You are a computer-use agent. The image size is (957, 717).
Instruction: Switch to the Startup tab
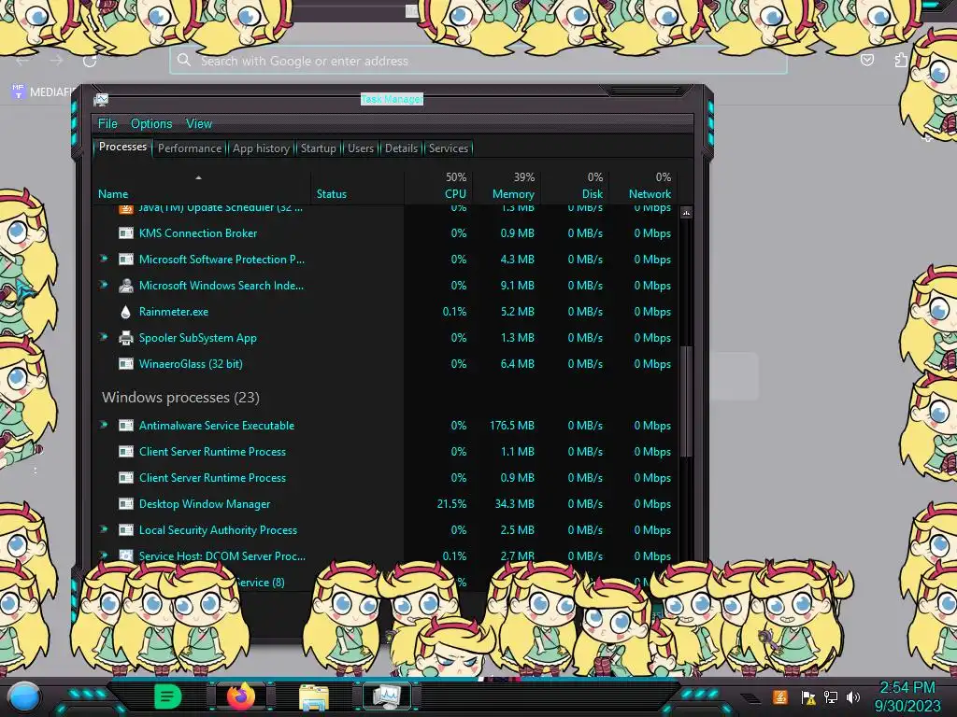318,148
